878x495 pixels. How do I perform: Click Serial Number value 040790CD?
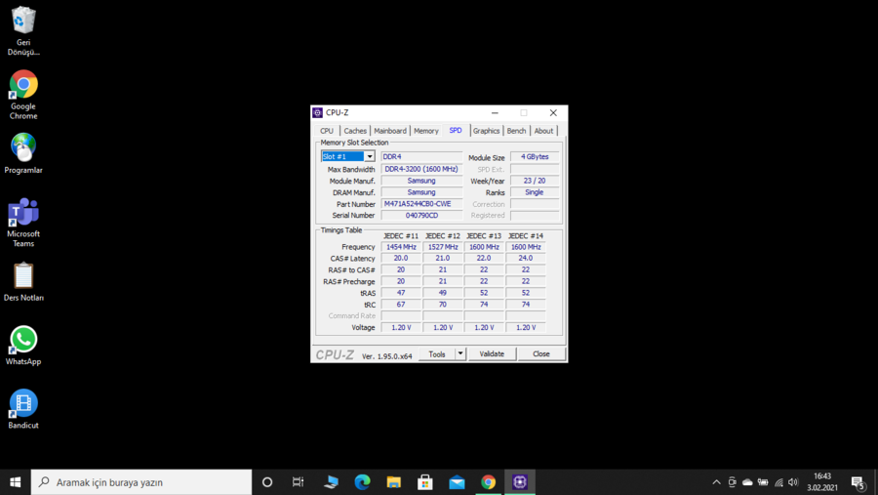[x=421, y=215]
